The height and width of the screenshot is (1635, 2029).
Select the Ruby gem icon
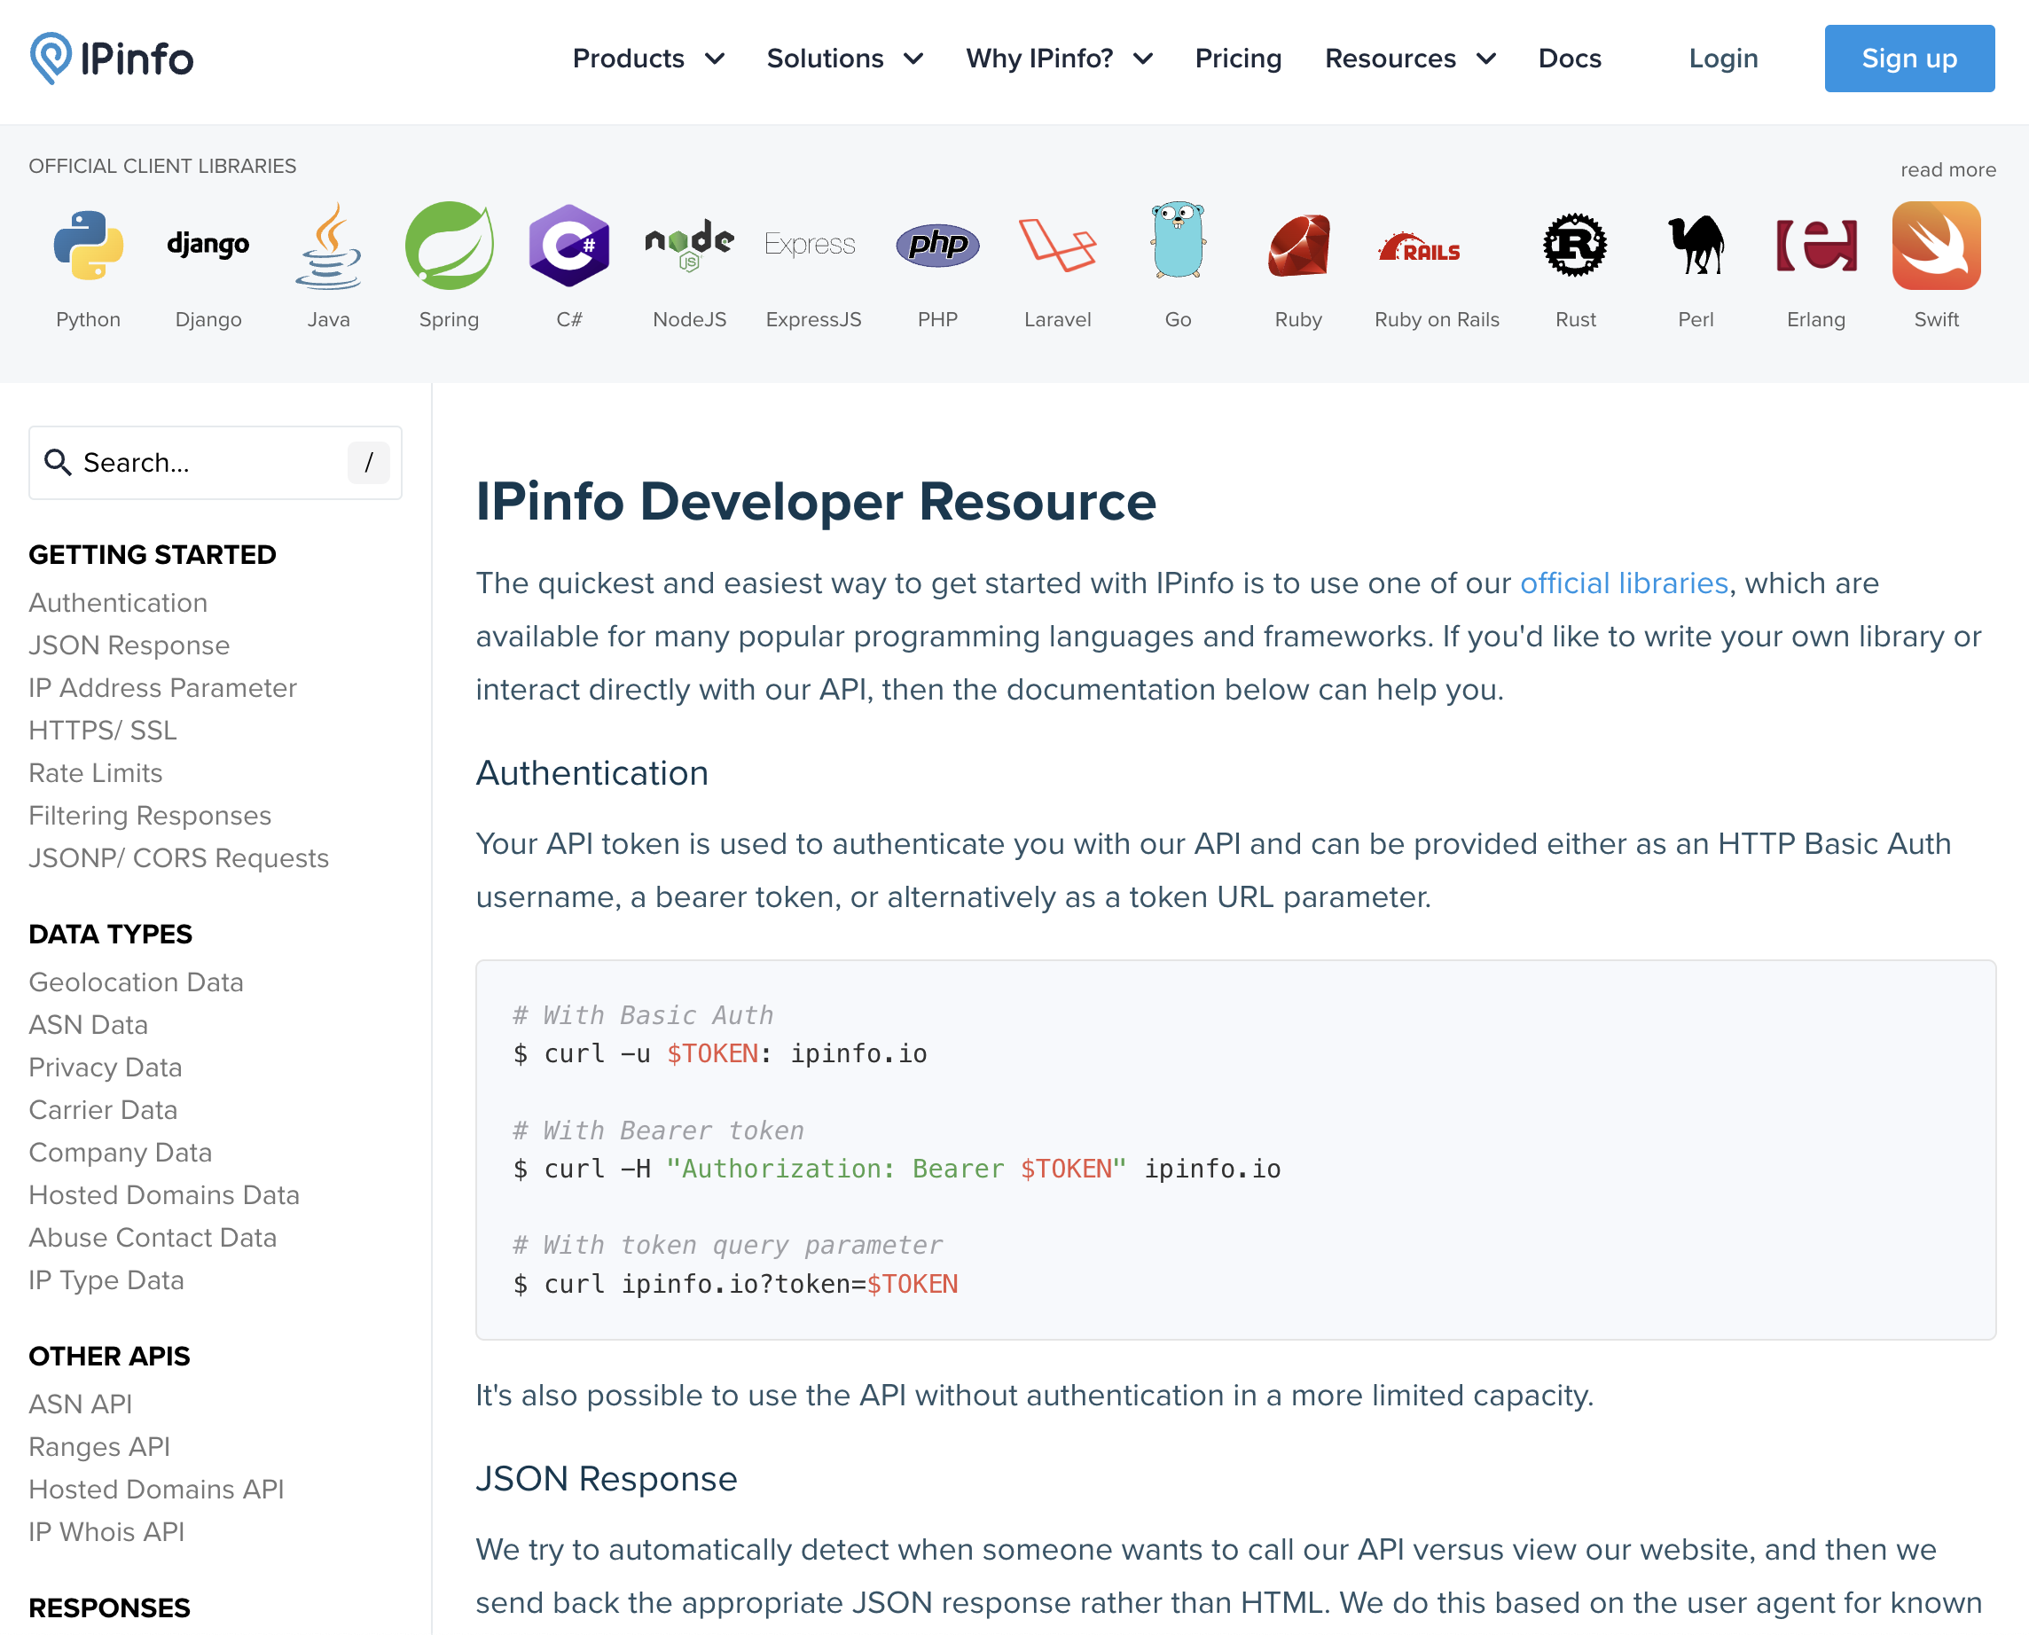tap(1298, 246)
